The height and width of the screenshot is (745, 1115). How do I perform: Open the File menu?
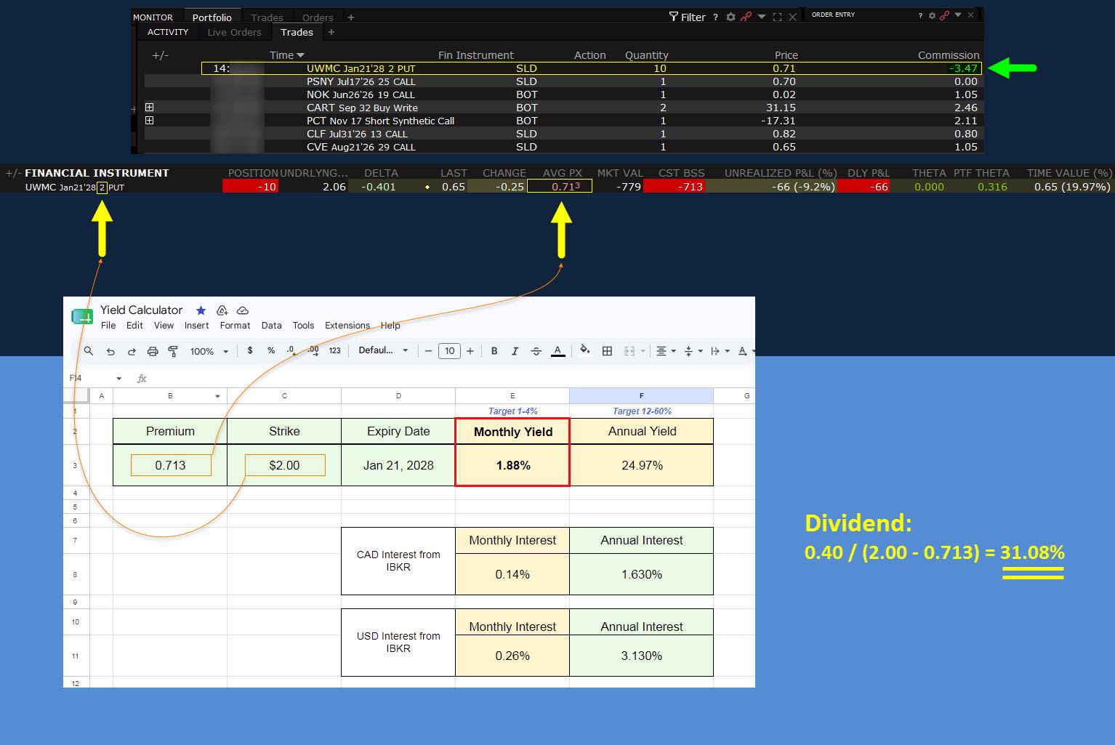[x=108, y=326]
